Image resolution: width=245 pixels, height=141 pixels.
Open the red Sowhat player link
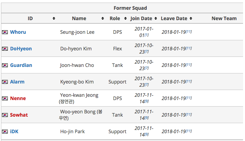[19, 115]
